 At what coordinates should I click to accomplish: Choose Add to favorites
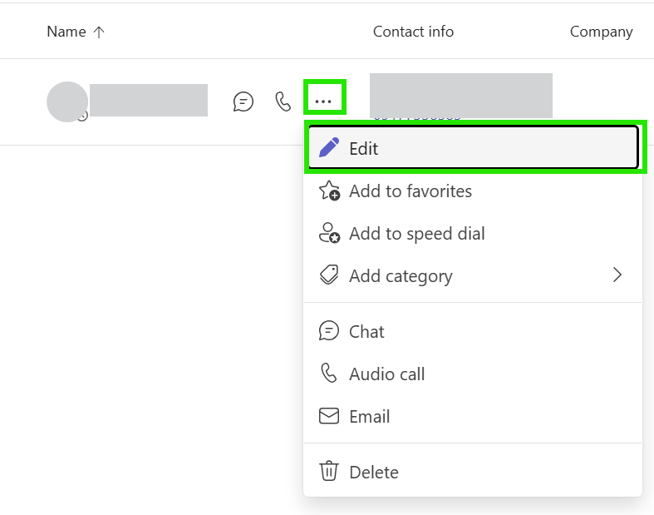coord(473,191)
